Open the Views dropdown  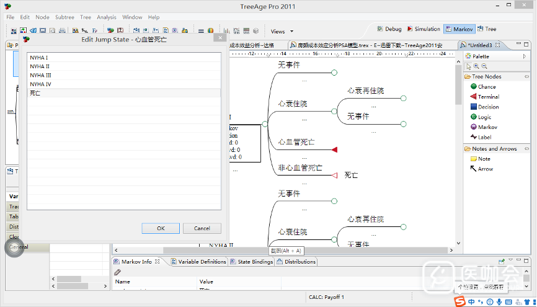(282, 31)
